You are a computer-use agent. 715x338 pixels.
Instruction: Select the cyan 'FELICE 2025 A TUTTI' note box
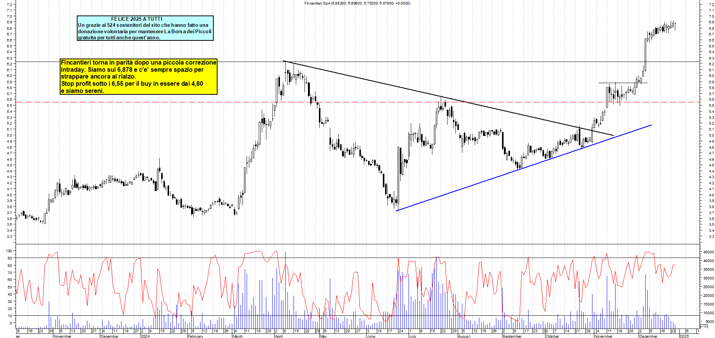[145, 28]
